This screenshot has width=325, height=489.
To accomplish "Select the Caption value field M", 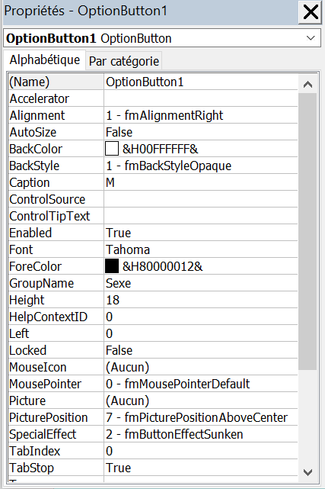I will pos(201,182).
